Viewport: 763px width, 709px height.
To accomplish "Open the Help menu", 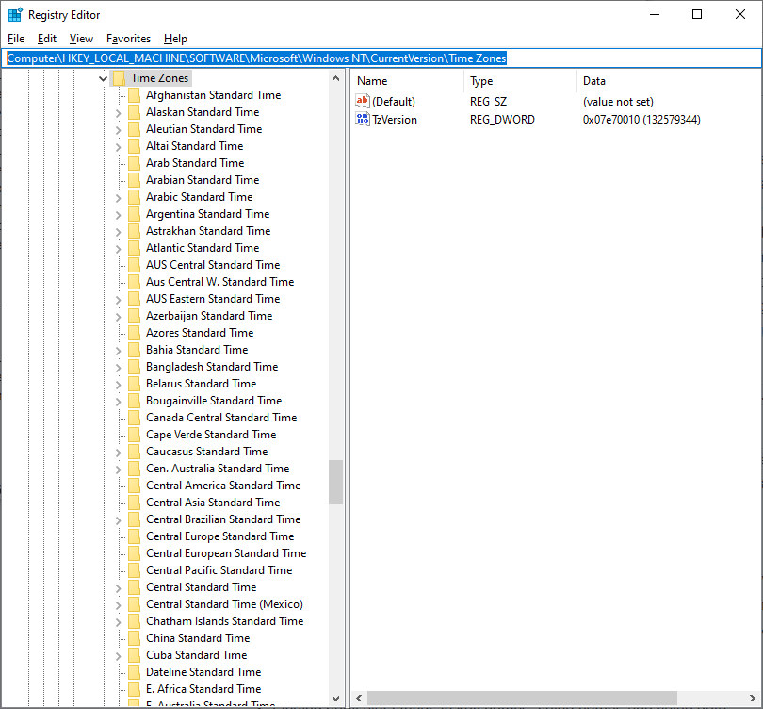I will 175,39.
